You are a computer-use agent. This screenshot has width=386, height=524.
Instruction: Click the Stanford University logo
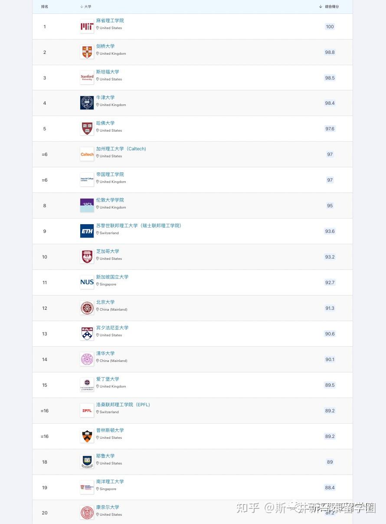coord(87,78)
